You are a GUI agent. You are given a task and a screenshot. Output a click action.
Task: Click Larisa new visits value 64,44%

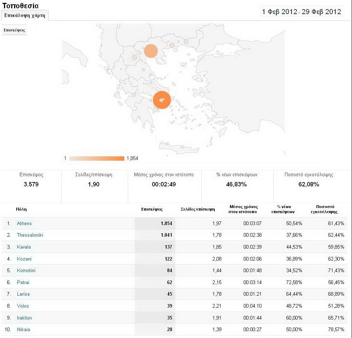[294, 294]
